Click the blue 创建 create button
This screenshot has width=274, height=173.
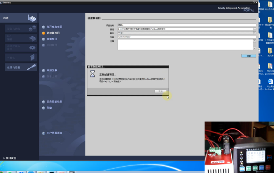tap(249, 56)
